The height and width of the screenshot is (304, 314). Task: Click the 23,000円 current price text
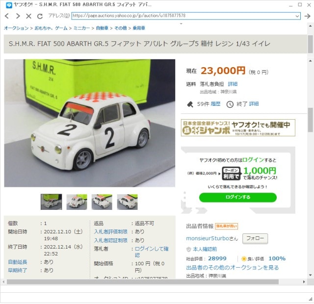point(223,71)
